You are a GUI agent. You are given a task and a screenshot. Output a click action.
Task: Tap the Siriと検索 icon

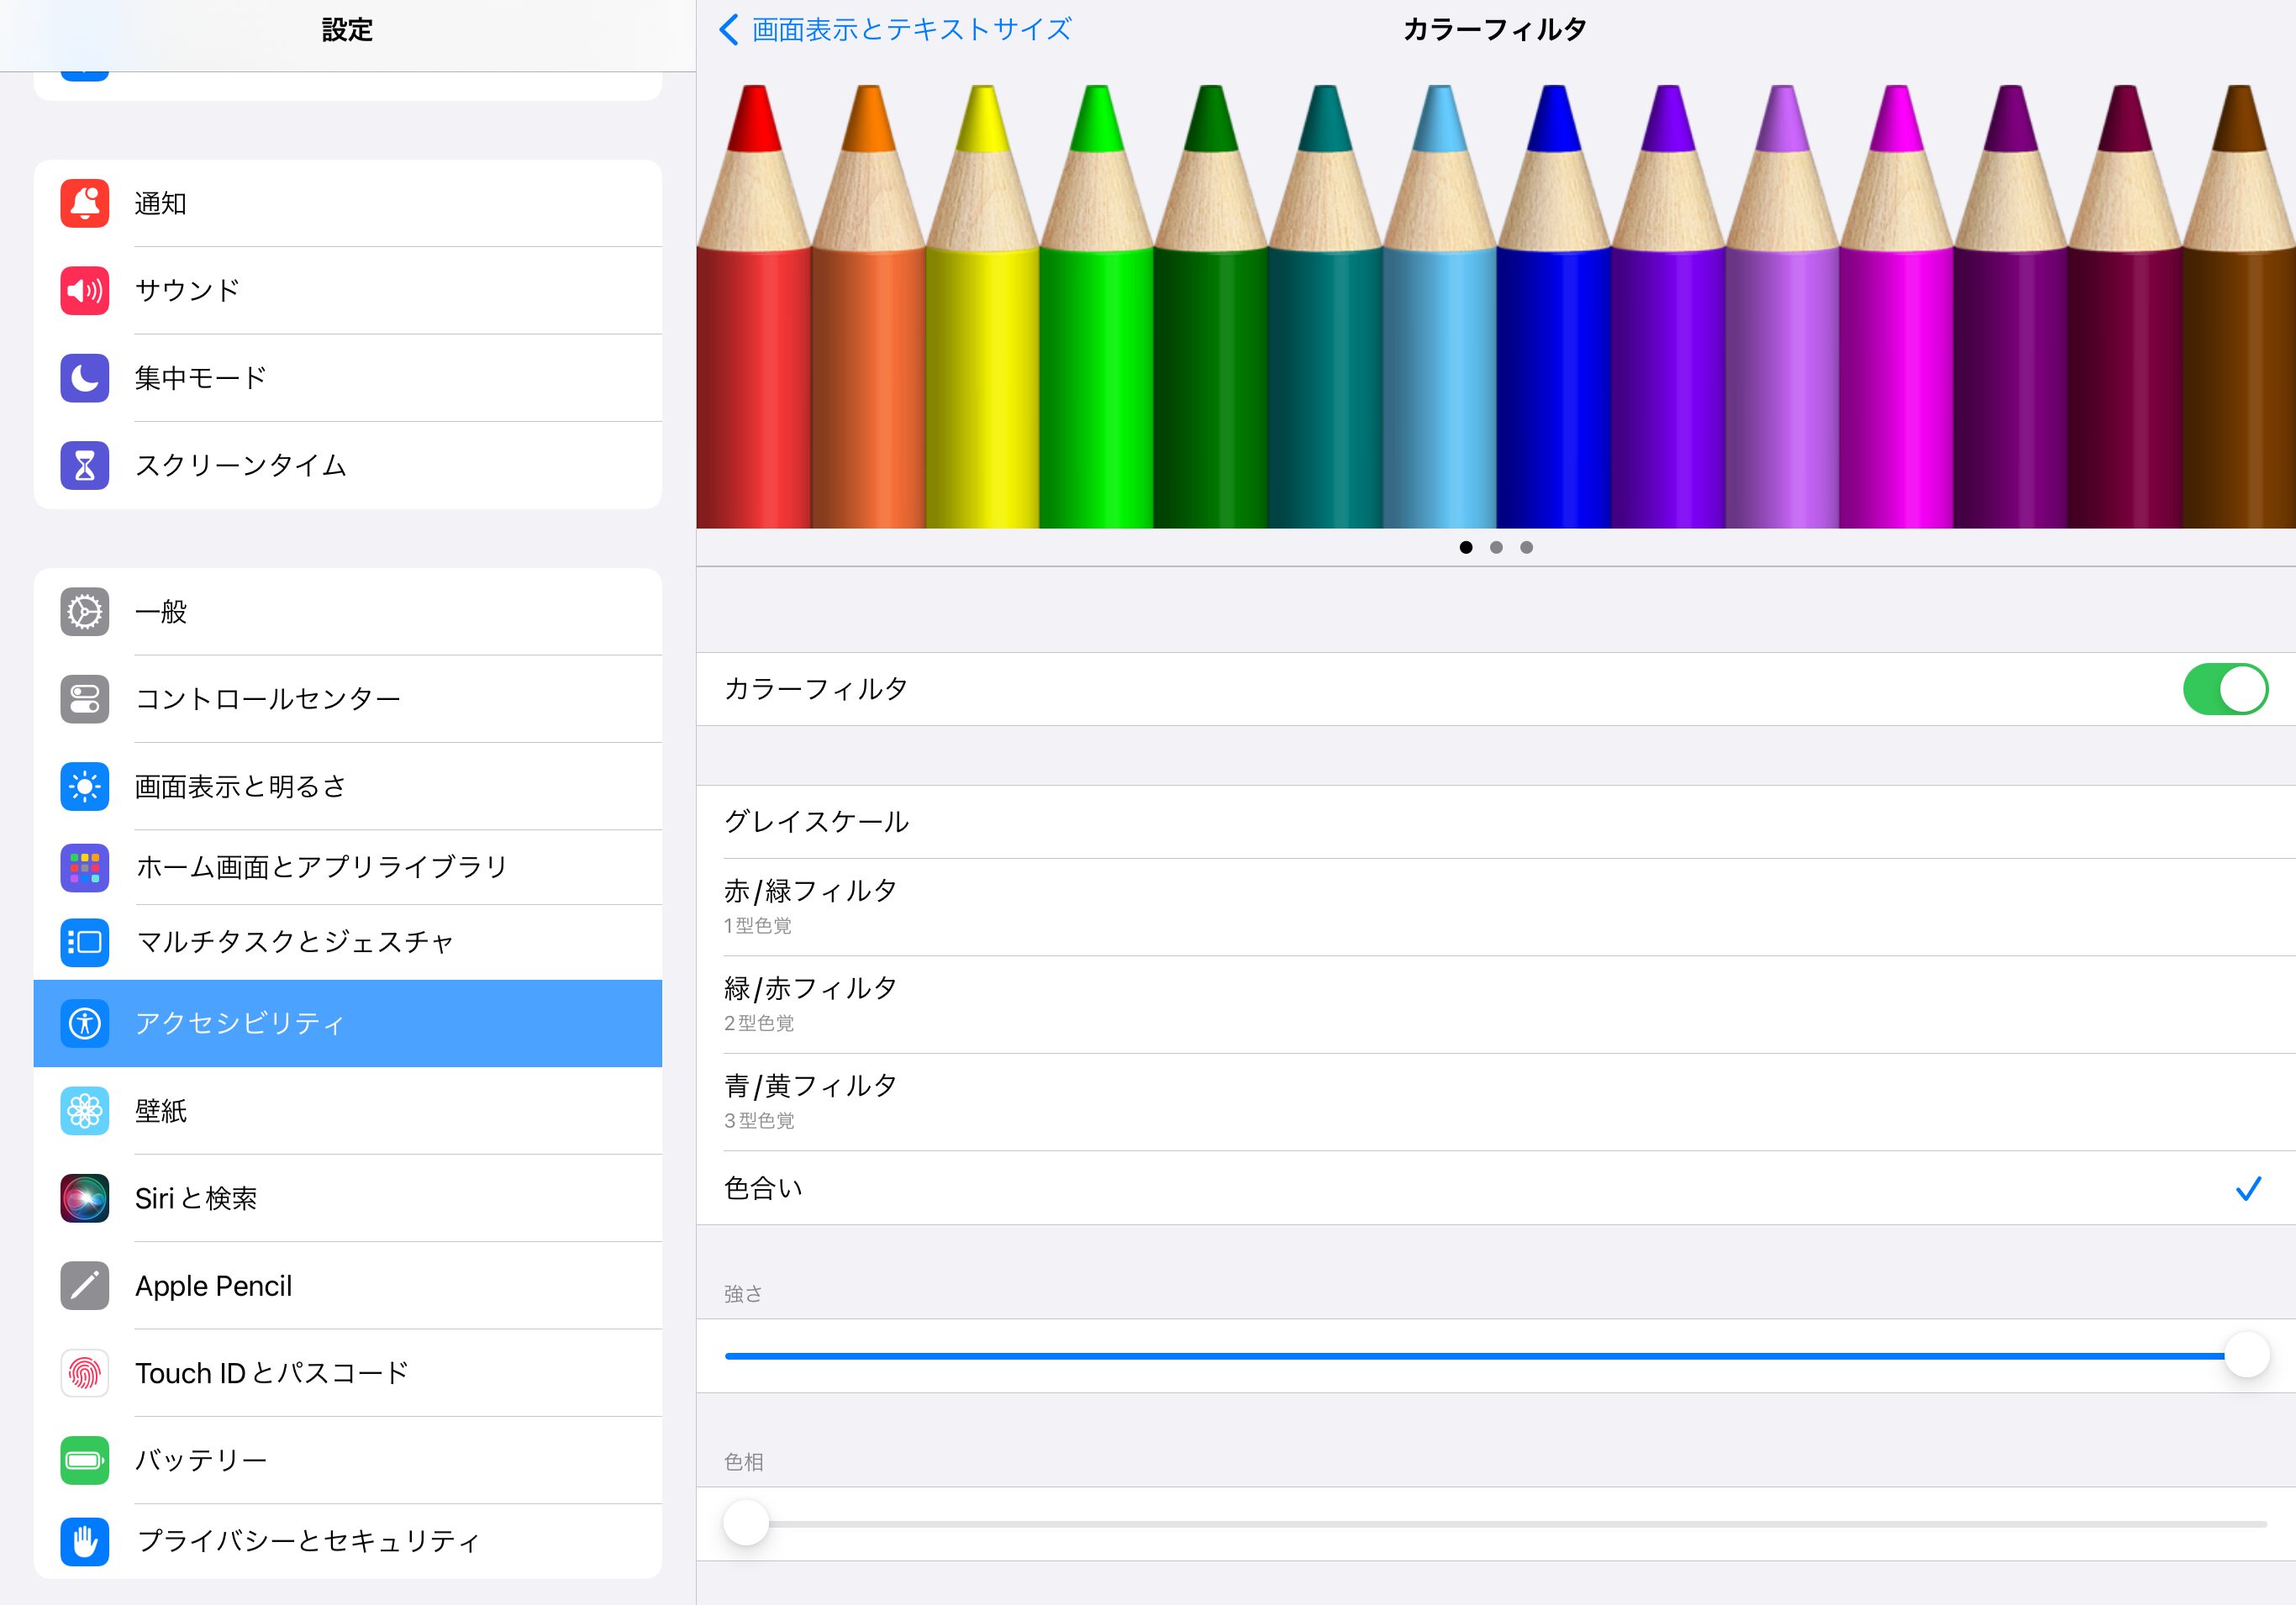pyautogui.click(x=85, y=1198)
